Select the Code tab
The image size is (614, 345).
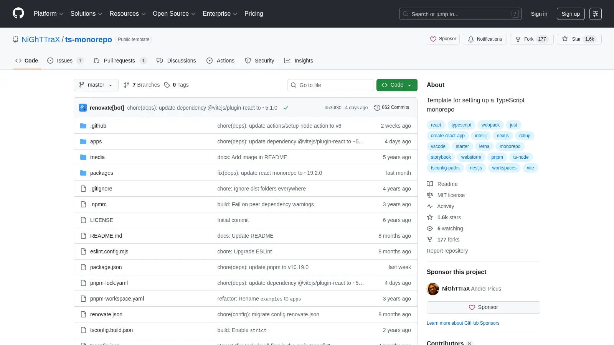pyautogui.click(x=26, y=61)
